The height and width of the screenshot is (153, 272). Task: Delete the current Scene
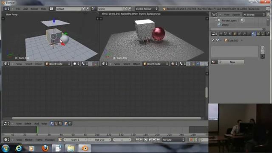click(129, 8)
